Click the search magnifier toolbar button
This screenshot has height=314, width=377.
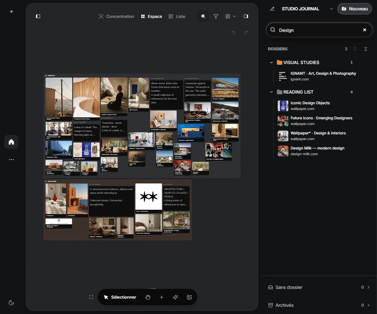point(203,16)
